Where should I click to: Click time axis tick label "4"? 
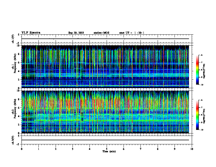pos(90,149)
